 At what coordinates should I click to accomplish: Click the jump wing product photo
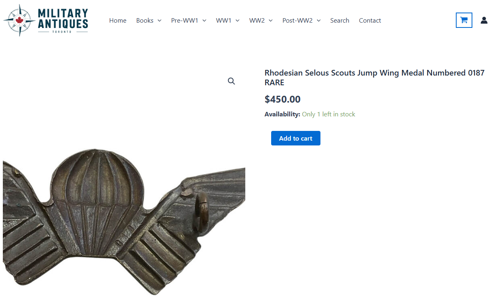[x=124, y=218]
